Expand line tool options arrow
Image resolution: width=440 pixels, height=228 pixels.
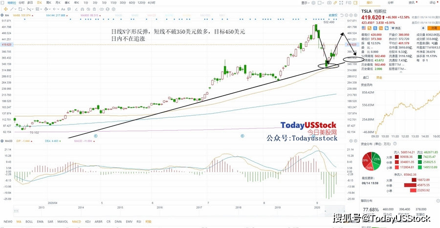[x=16, y=9]
